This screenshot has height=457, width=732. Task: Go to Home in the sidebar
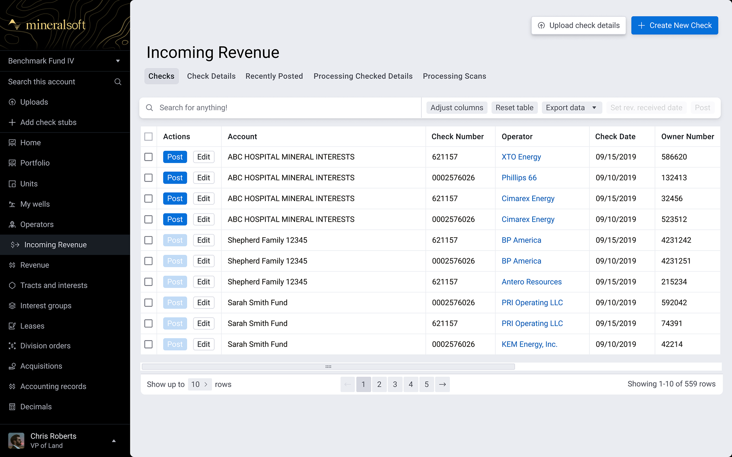click(30, 142)
